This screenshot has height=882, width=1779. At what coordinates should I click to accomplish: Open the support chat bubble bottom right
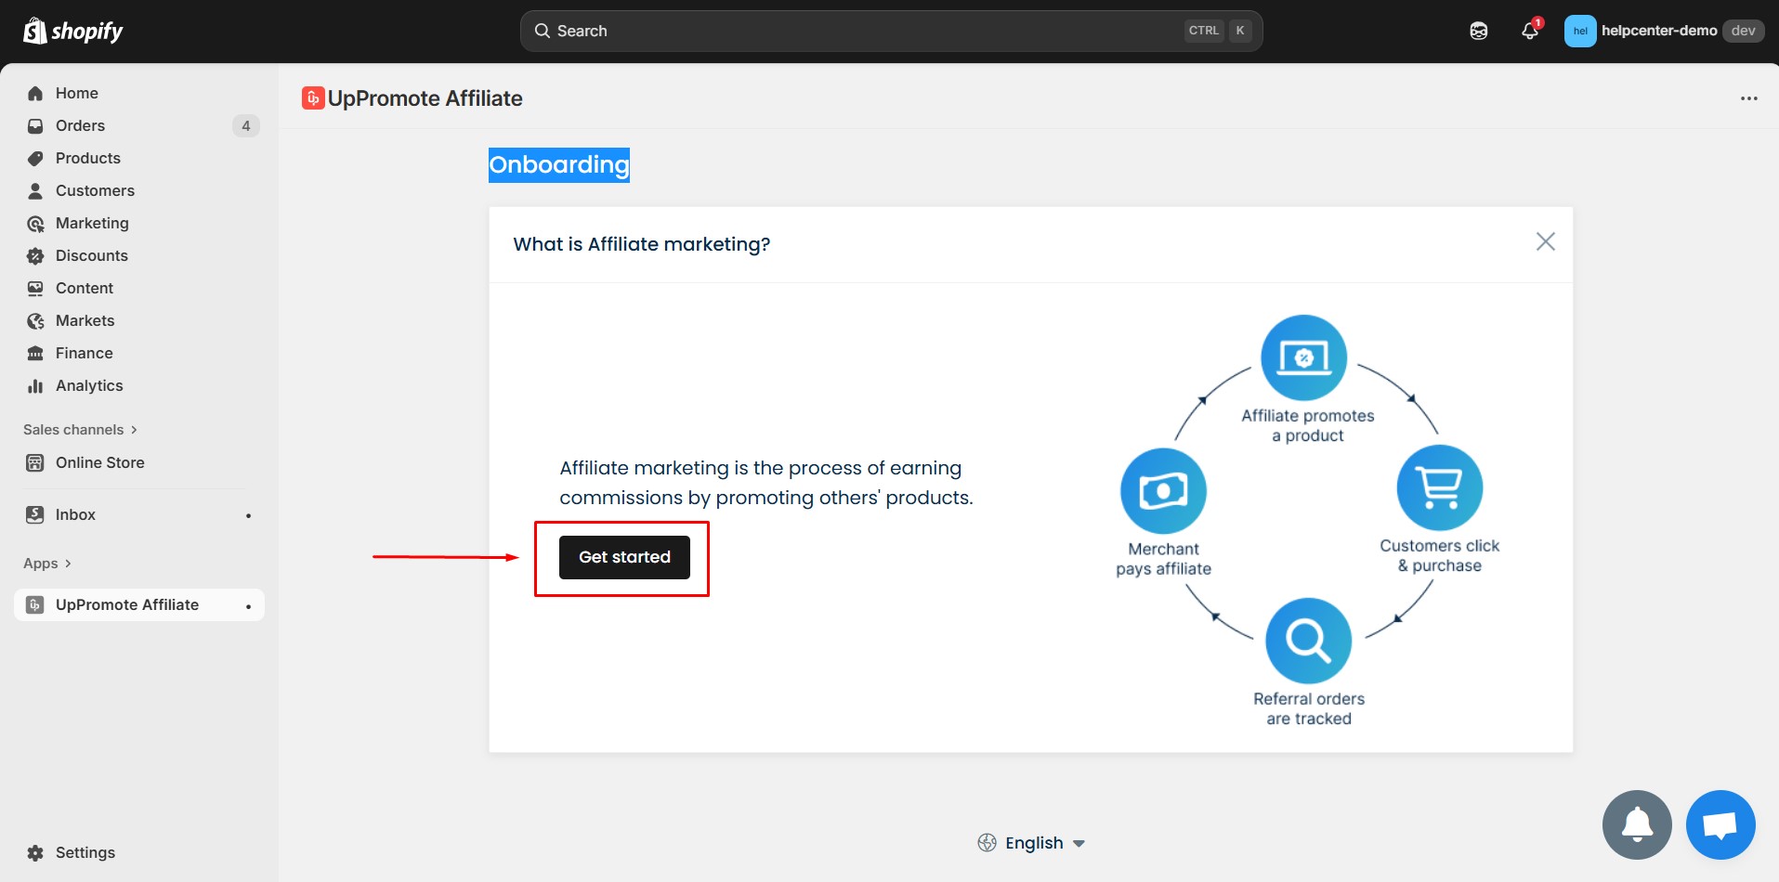tap(1720, 824)
